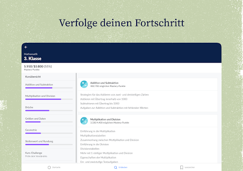The height and width of the screenshot is (171, 243).
Task: Open Addieren mit Übertrag innerhalb von 1000
Action: 104,99
